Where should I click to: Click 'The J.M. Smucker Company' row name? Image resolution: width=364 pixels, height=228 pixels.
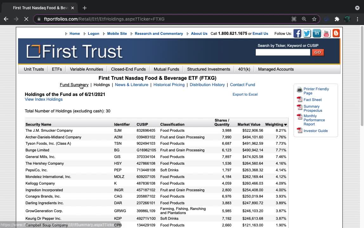point(49,130)
